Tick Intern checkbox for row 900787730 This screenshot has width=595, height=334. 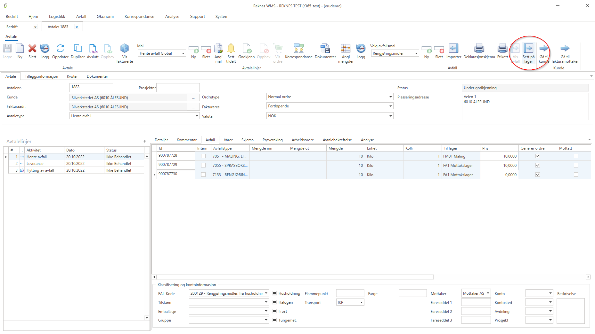203,175
